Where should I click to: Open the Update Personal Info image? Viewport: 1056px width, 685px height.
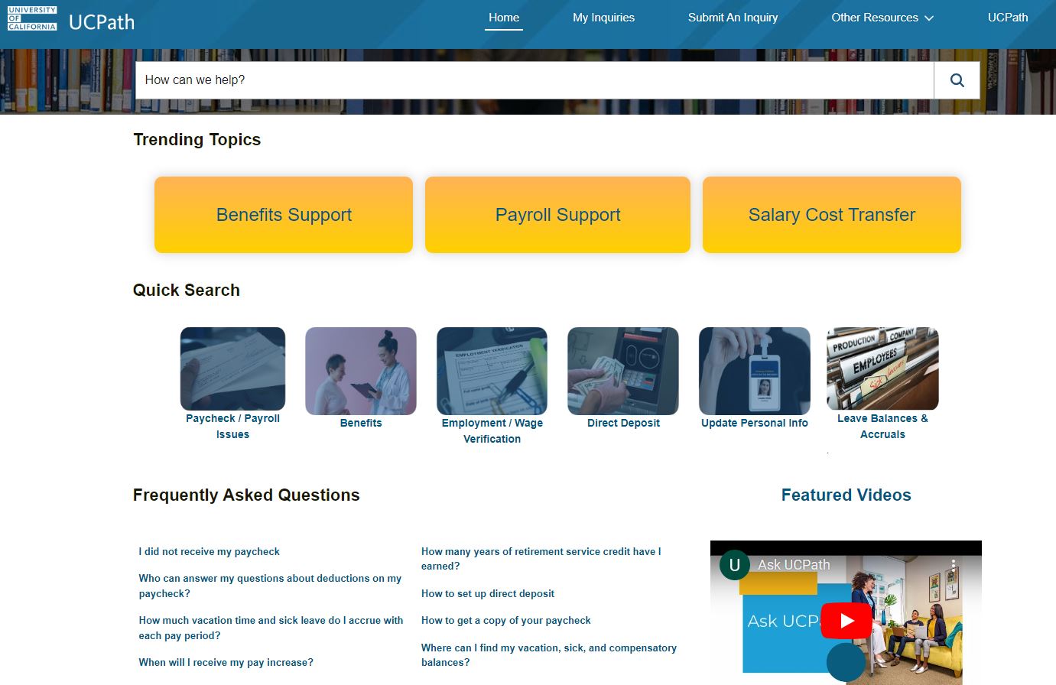tap(755, 371)
